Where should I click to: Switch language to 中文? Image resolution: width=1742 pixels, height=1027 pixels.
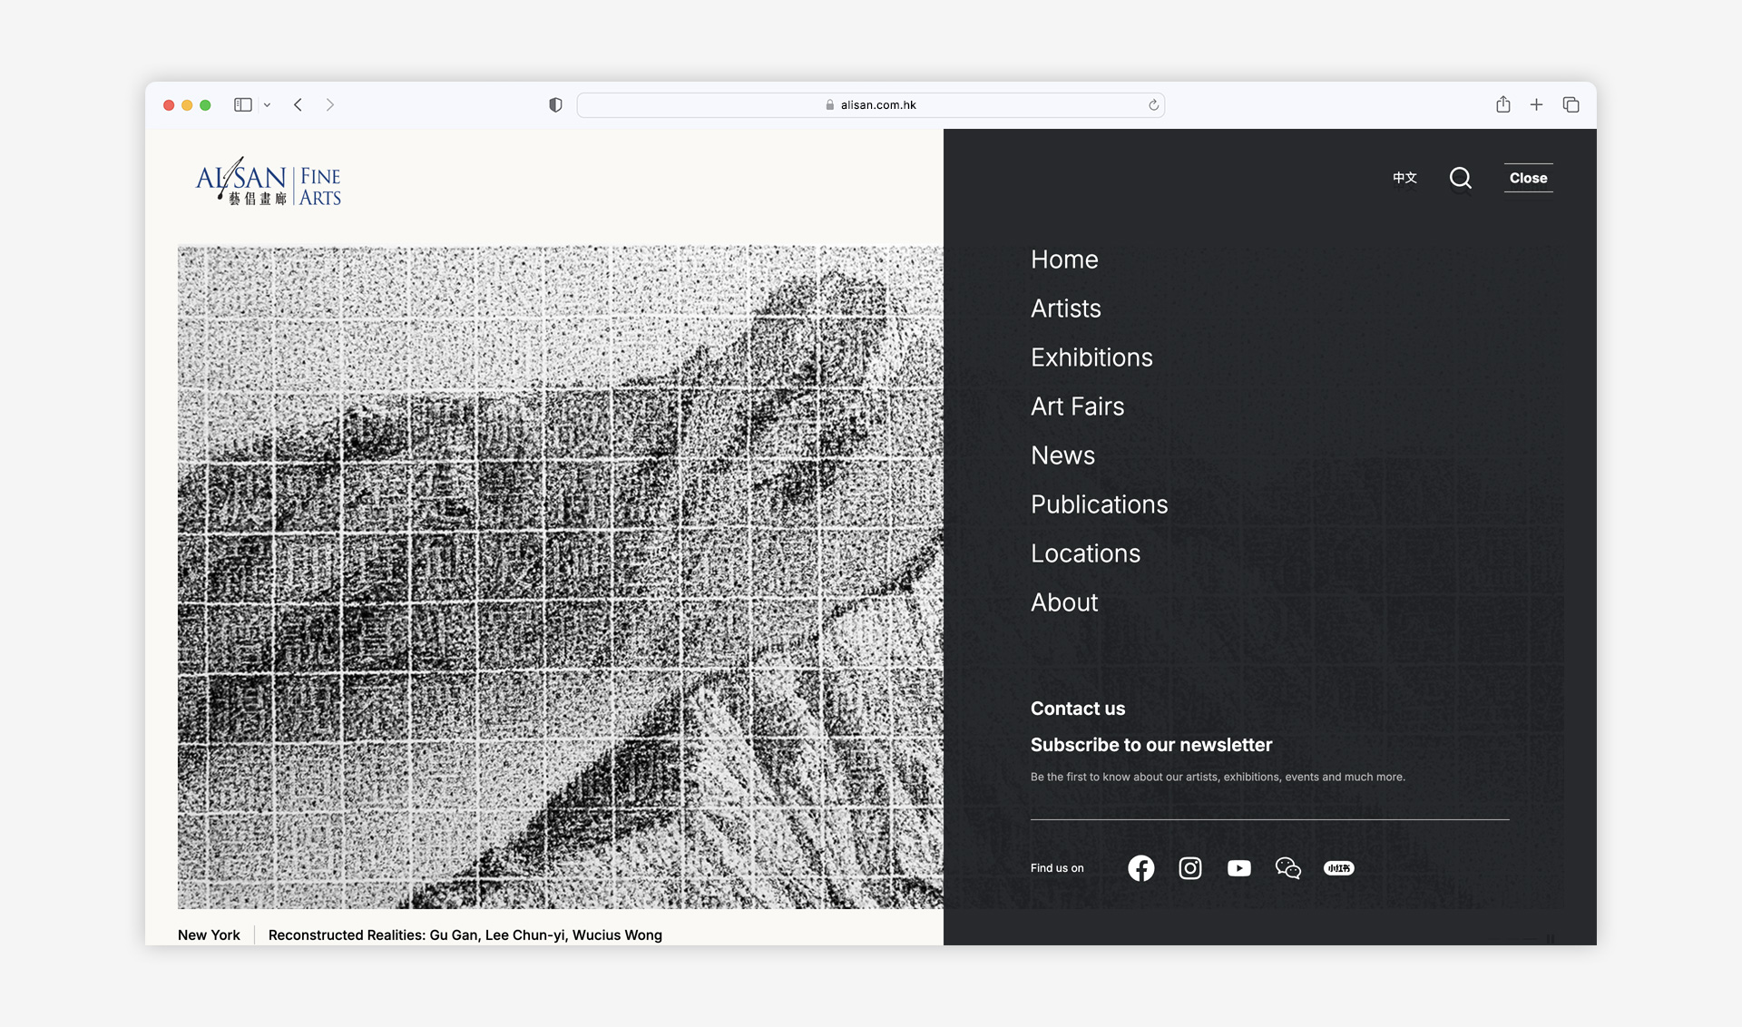pyautogui.click(x=1404, y=178)
